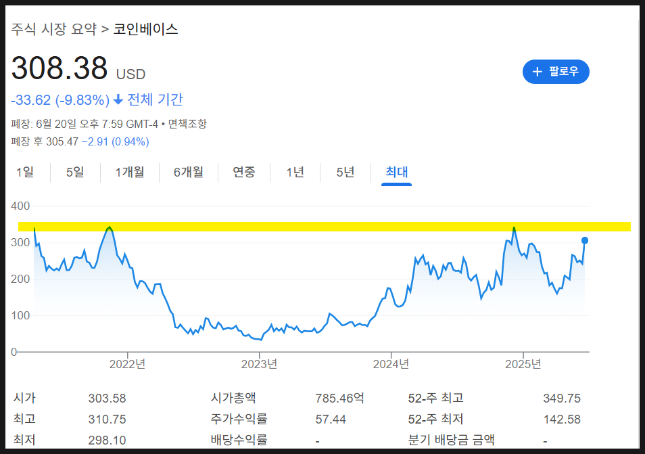Click the 전체 기간 label
Screen dimensions: 645x454
pos(155,99)
